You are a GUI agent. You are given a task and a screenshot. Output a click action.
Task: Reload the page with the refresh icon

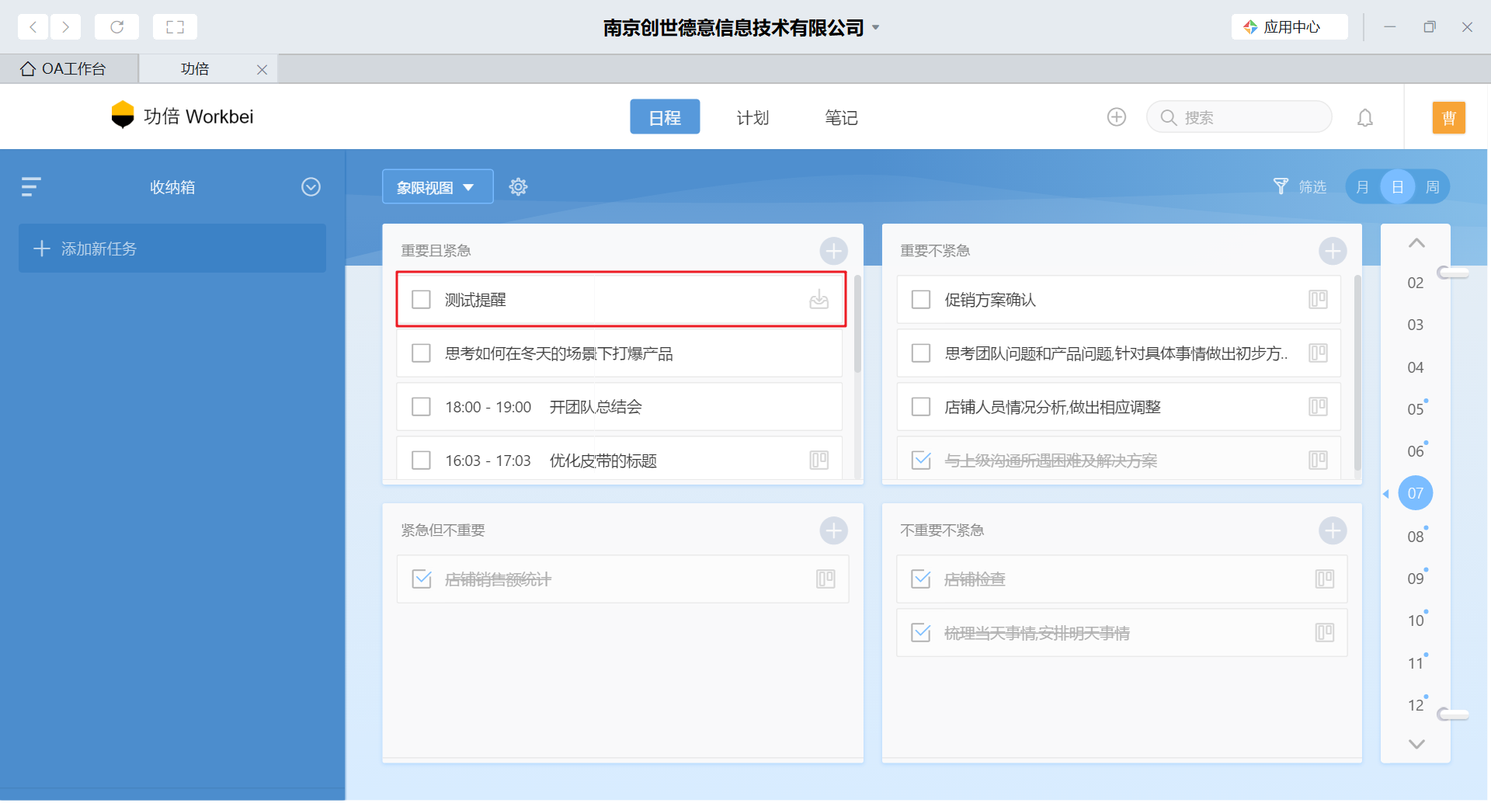tap(116, 27)
